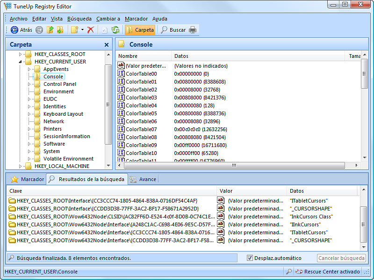The image size is (374, 280).
Task: Click the Buscar search button
Action: pyautogui.click(x=173, y=30)
